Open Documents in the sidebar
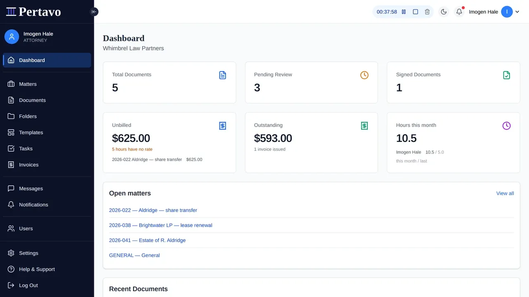Image resolution: width=529 pixels, height=297 pixels. tap(47, 100)
